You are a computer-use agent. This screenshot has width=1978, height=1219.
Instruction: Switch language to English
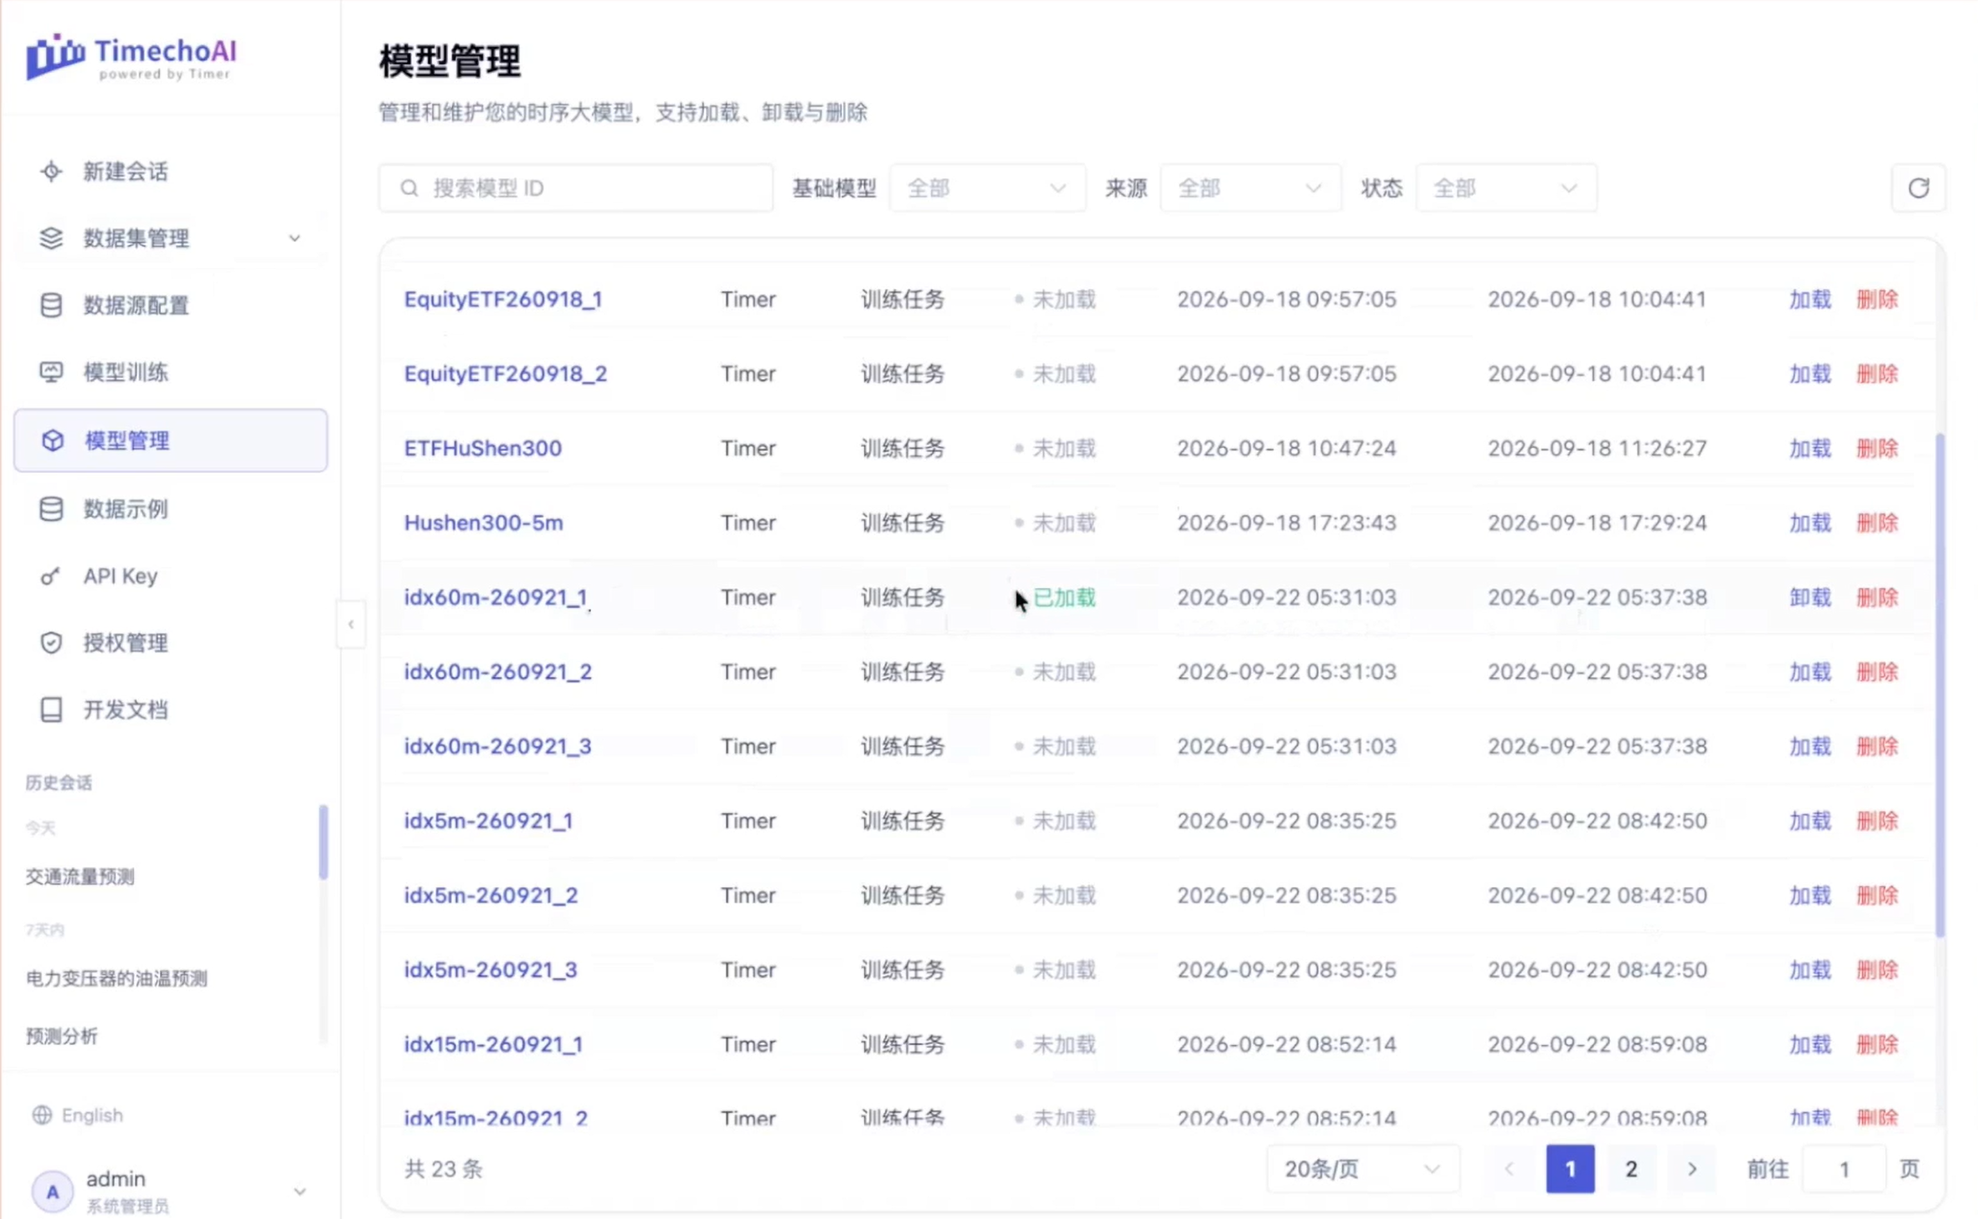(78, 1116)
